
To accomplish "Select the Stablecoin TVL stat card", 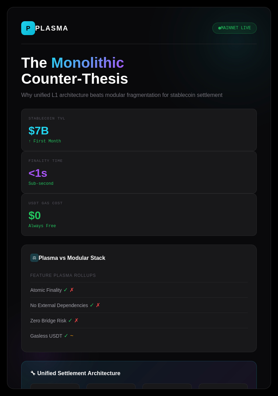I will (139, 130).
